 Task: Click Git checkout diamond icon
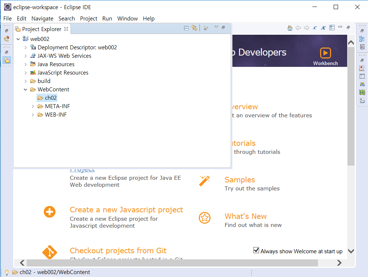tap(50, 252)
